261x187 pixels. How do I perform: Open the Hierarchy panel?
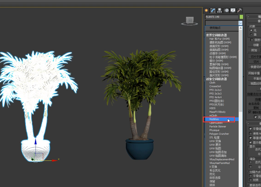click(220, 10)
